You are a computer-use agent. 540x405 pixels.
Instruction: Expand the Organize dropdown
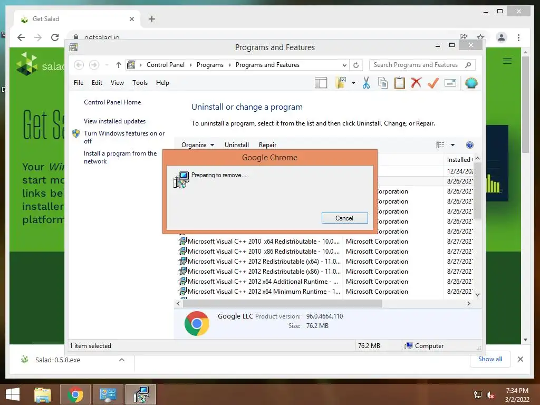[x=198, y=145]
